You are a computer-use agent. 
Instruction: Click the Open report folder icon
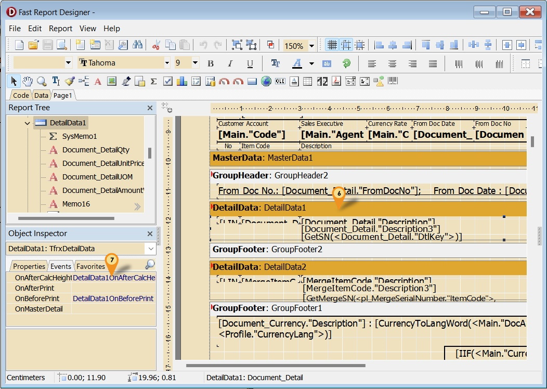pyautogui.click(x=33, y=45)
